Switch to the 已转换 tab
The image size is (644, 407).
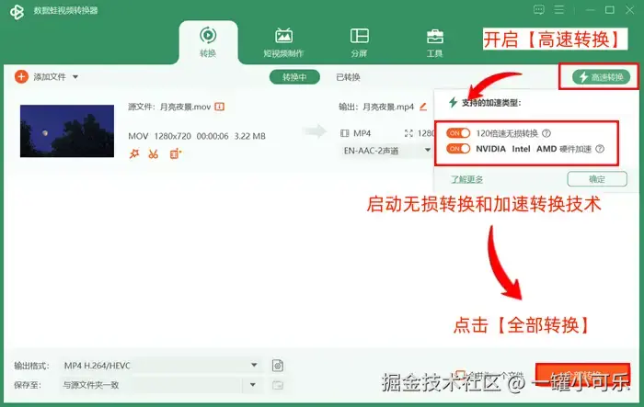coord(348,77)
